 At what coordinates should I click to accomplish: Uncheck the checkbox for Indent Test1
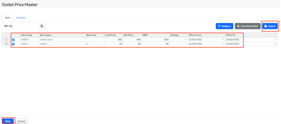13,40
